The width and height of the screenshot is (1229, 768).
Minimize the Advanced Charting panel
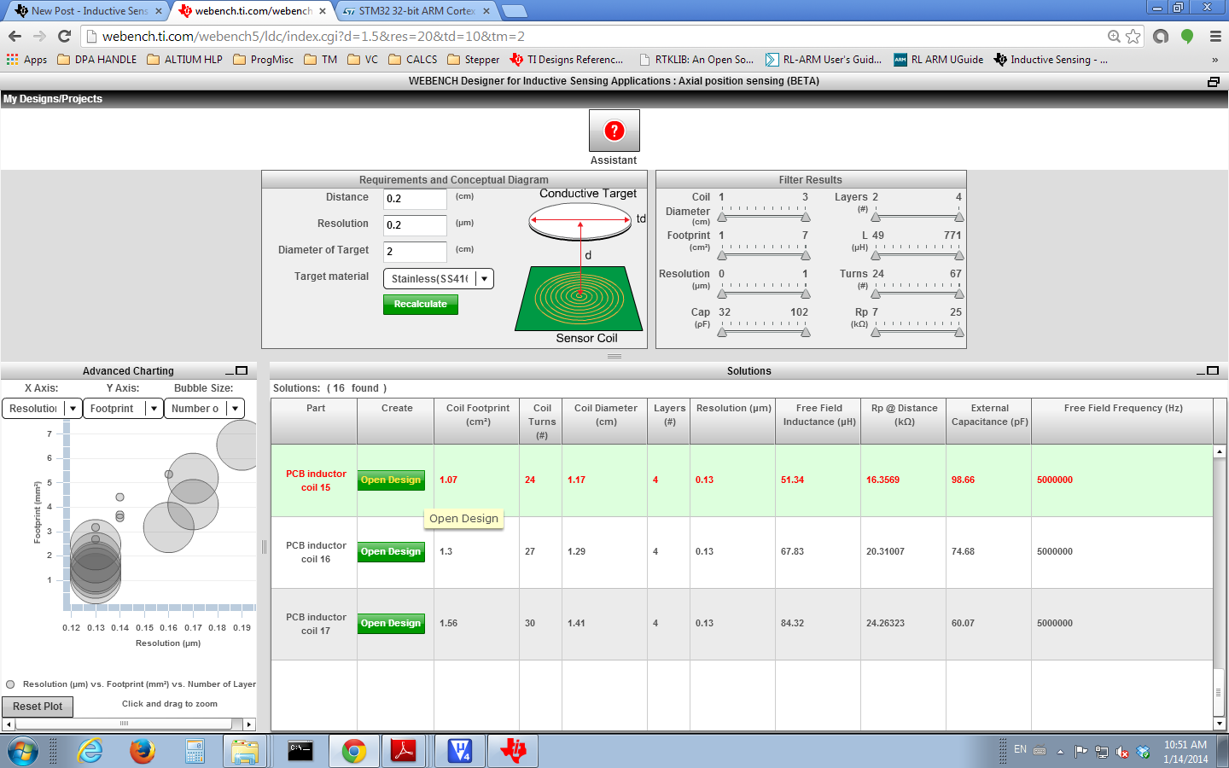[230, 371]
